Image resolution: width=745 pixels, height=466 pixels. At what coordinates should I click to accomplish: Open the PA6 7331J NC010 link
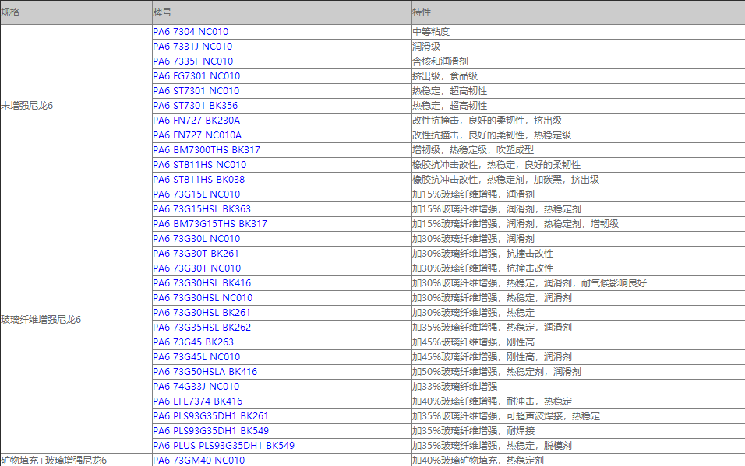click(192, 47)
